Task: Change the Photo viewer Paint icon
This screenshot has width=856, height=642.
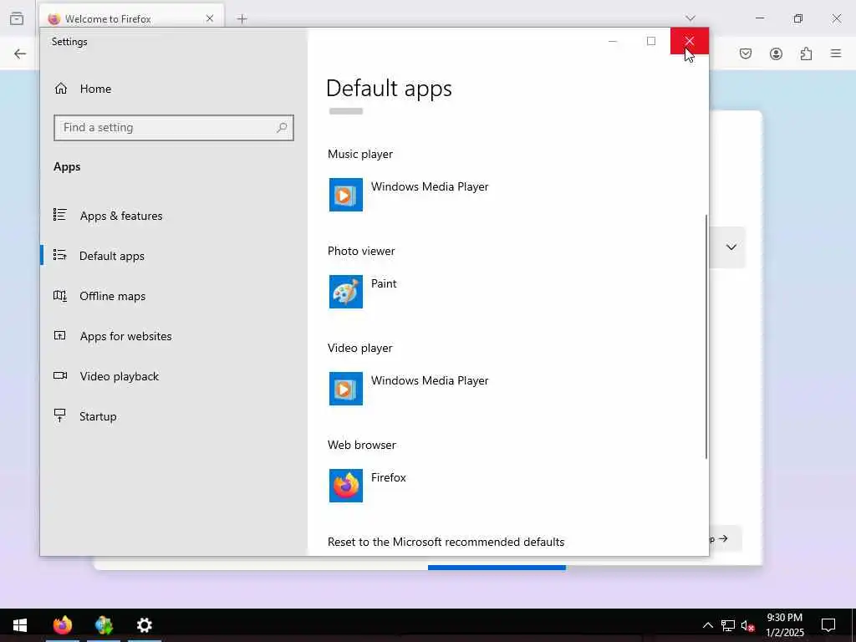Action: (x=346, y=292)
